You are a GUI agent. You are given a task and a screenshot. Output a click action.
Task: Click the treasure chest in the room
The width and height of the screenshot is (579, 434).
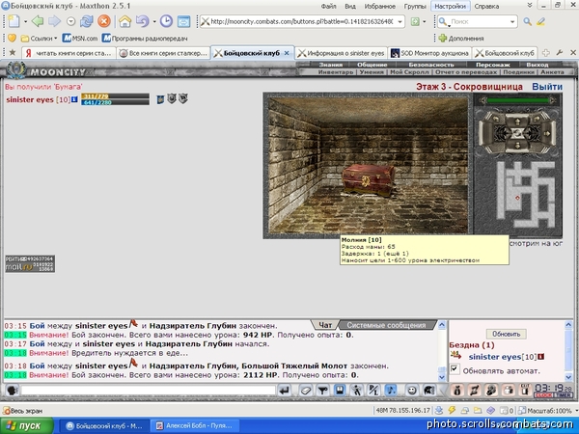pos(368,181)
